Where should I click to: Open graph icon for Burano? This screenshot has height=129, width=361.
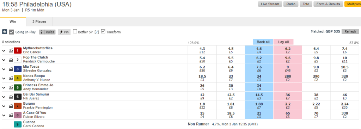[x=11, y=106]
